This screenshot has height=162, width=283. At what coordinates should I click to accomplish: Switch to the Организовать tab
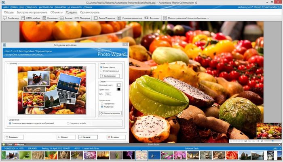click(90, 12)
